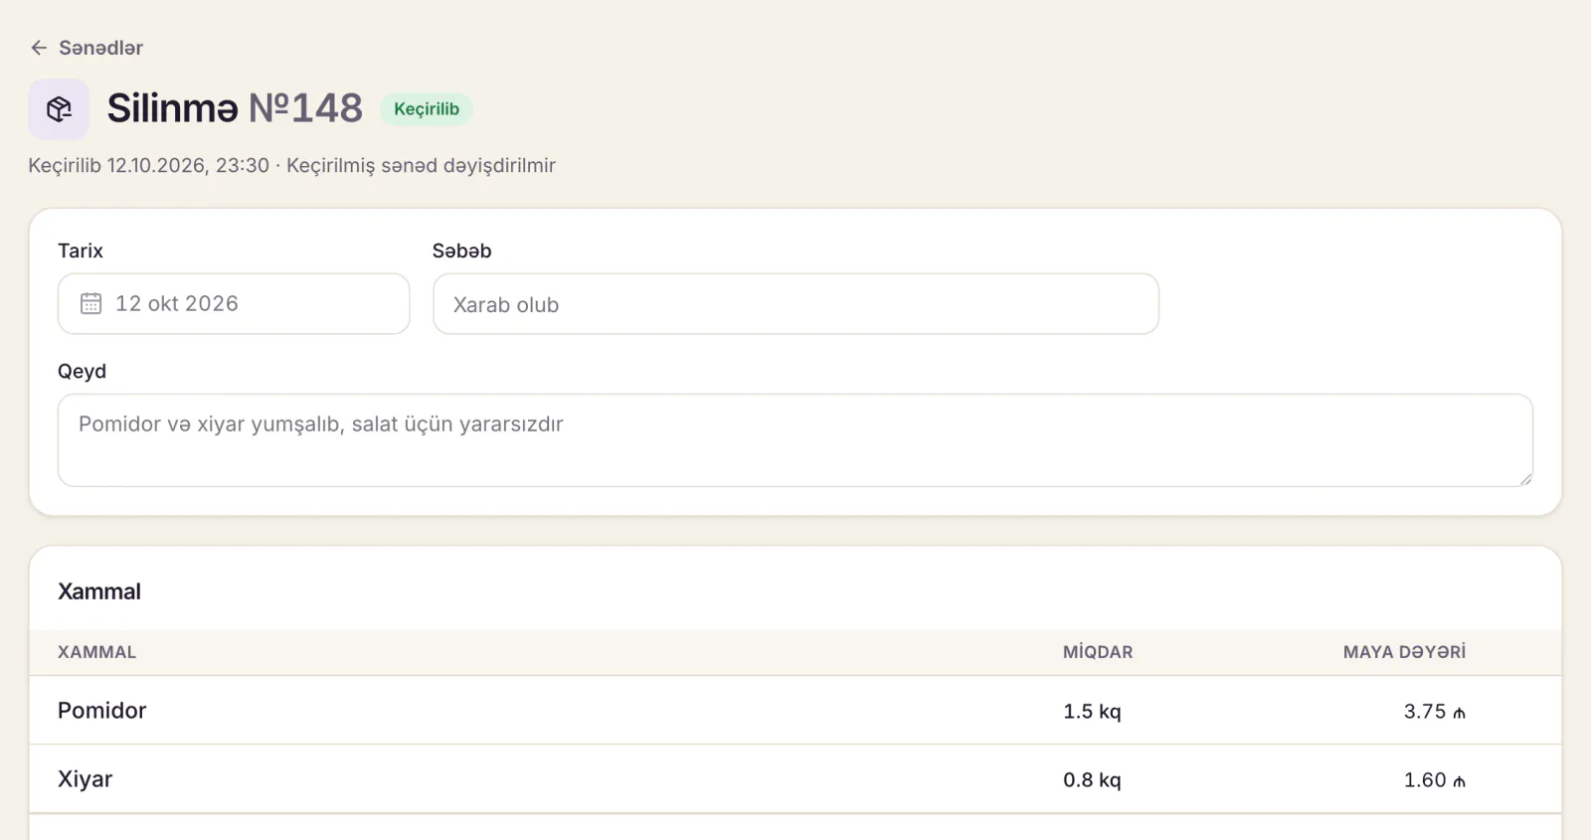Click the Tarix field label
The width and height of the screenshot is (1591, 840).
pos(81,251)
